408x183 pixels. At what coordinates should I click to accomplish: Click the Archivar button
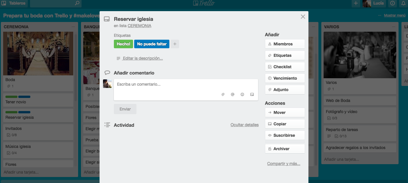(x=285, y=149)
